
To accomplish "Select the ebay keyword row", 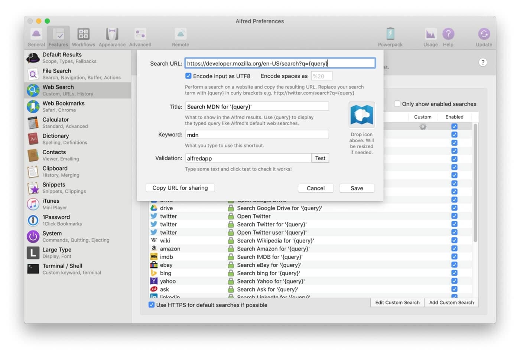I will click(x=311, y=265).
